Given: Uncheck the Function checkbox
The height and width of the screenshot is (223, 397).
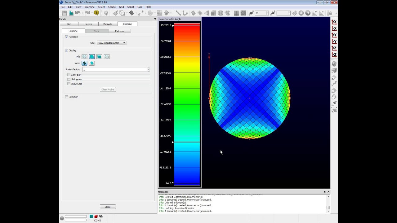Looking at the screenshot, I should [67, 37].
